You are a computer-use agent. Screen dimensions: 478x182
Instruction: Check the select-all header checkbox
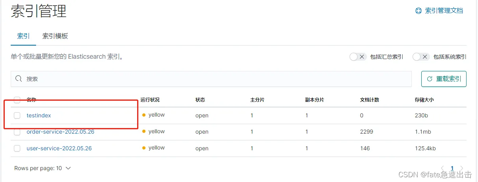(17, 100)
